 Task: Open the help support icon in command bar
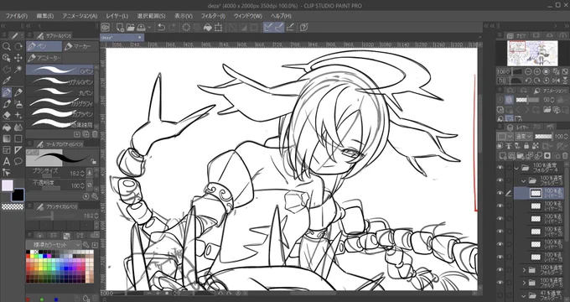[304, 28]
